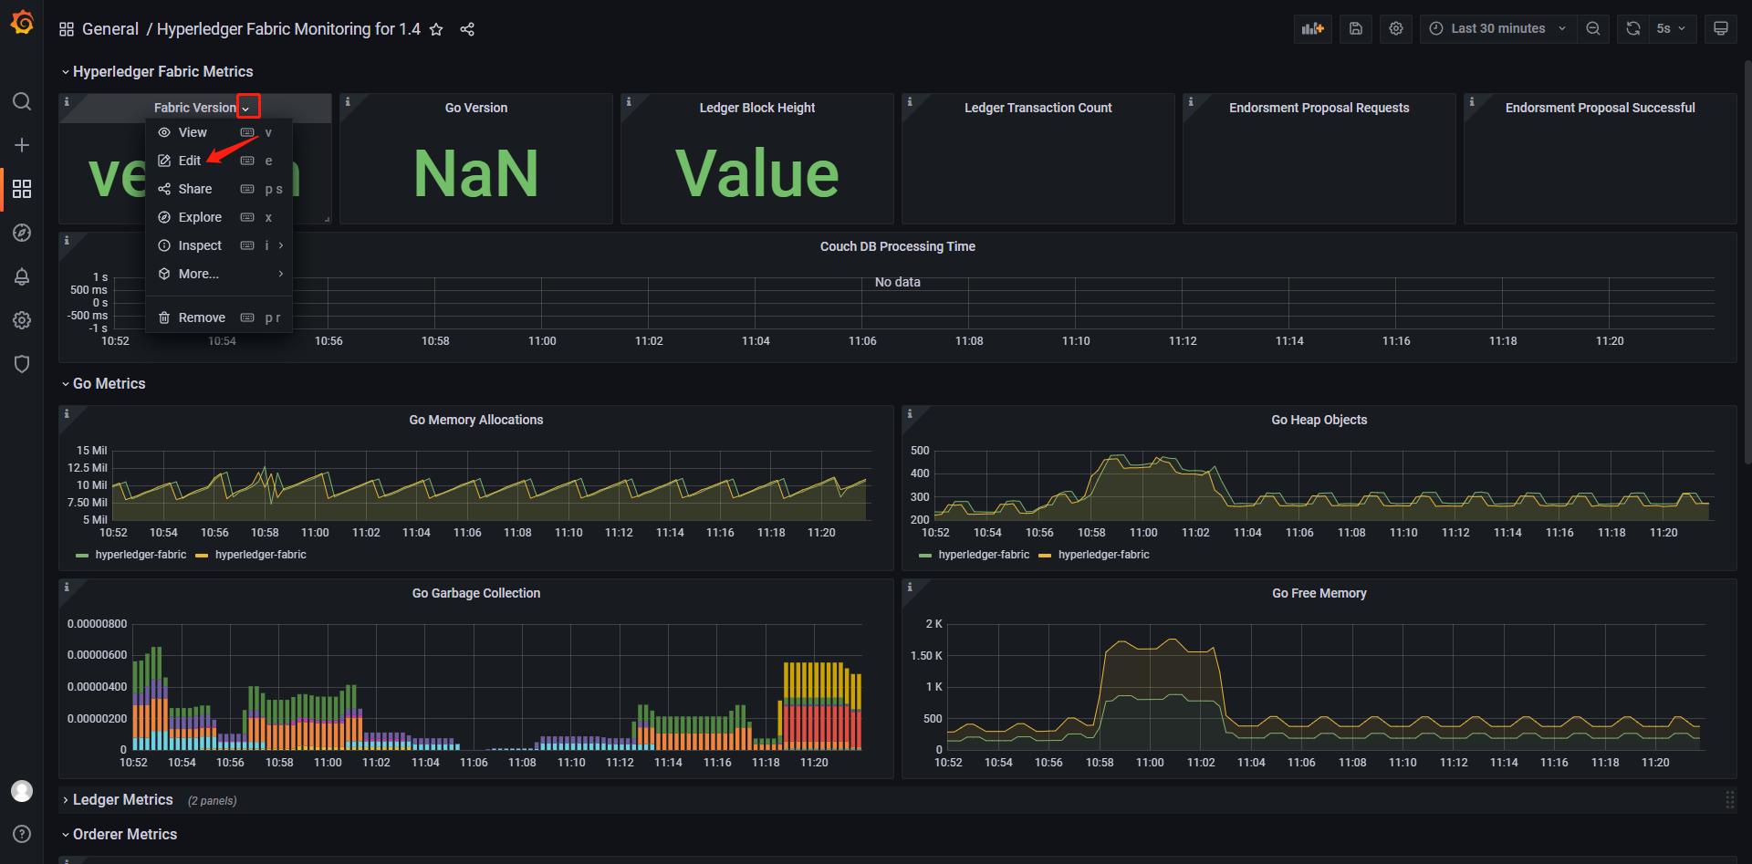This screenshot has height=864, width=1752.
Task: Open dashboard settings gear in top bar
Action: pyautogui.click(x=1396, y=28)
